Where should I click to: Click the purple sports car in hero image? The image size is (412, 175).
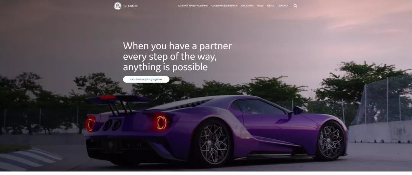point(216,130)
